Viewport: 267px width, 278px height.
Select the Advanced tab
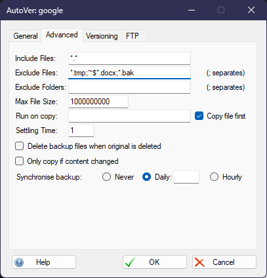[62, 35]
